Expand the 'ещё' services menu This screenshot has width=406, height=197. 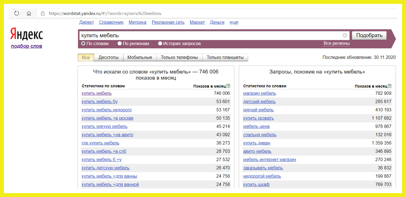click(234, 22)
